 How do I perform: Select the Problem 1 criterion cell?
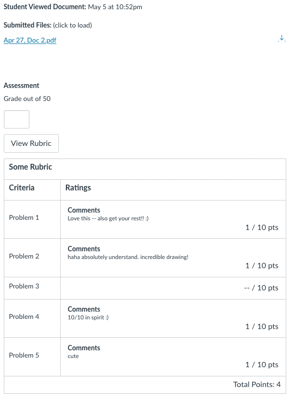coord(24,218)
